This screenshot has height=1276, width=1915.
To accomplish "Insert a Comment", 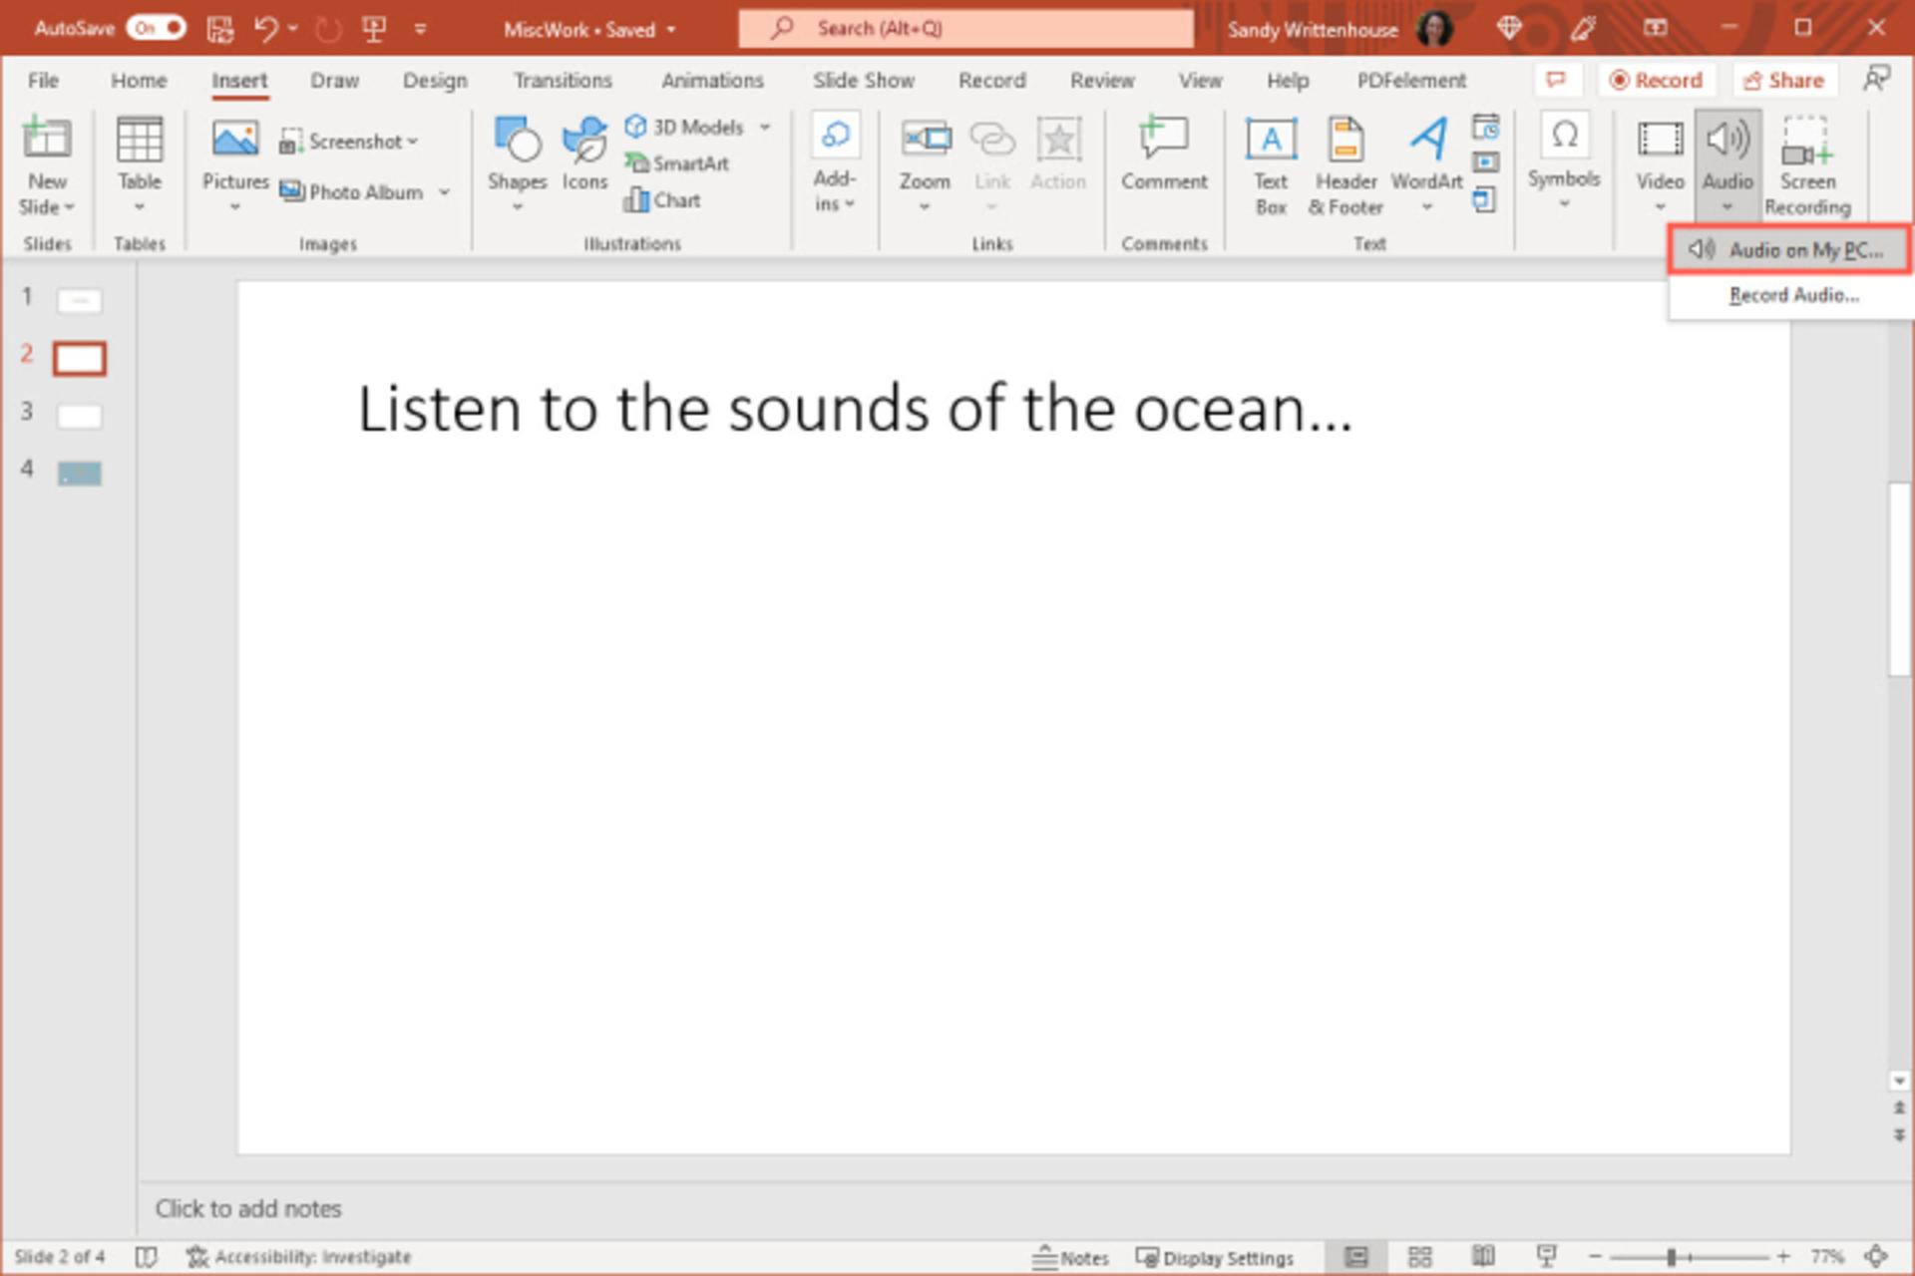I will [x=1163, y=154].
